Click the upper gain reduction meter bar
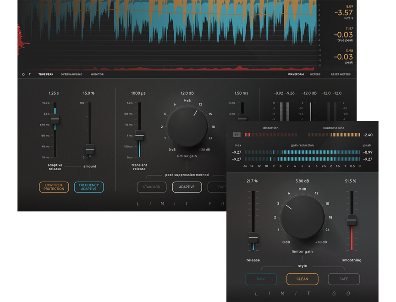The image size is (396, 302). coord(302,152)
